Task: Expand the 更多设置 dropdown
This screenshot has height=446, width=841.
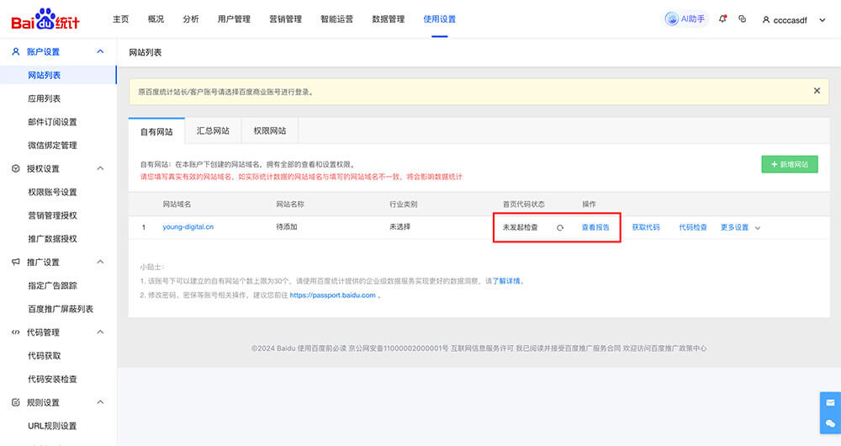Action: pos(741,227)
